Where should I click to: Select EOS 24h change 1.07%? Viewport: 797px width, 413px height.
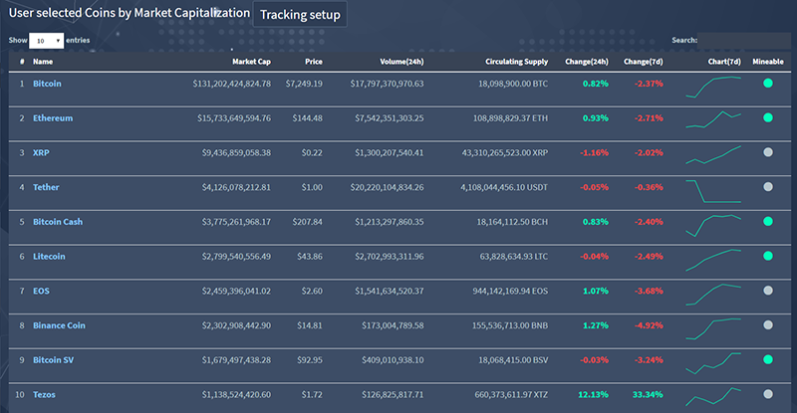596,291
